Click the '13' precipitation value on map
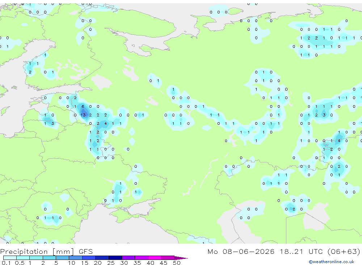 point(83,115)
